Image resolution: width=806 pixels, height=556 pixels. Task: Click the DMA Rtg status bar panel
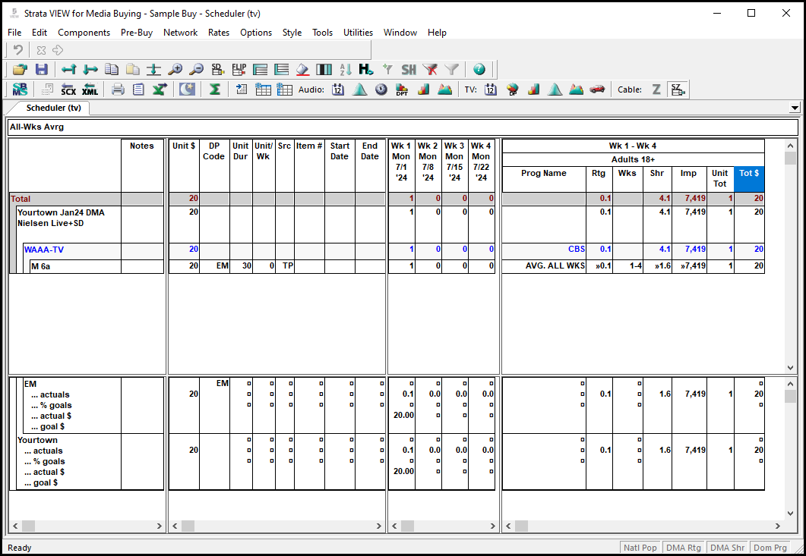pyautogui.click(x=683, y=548)
